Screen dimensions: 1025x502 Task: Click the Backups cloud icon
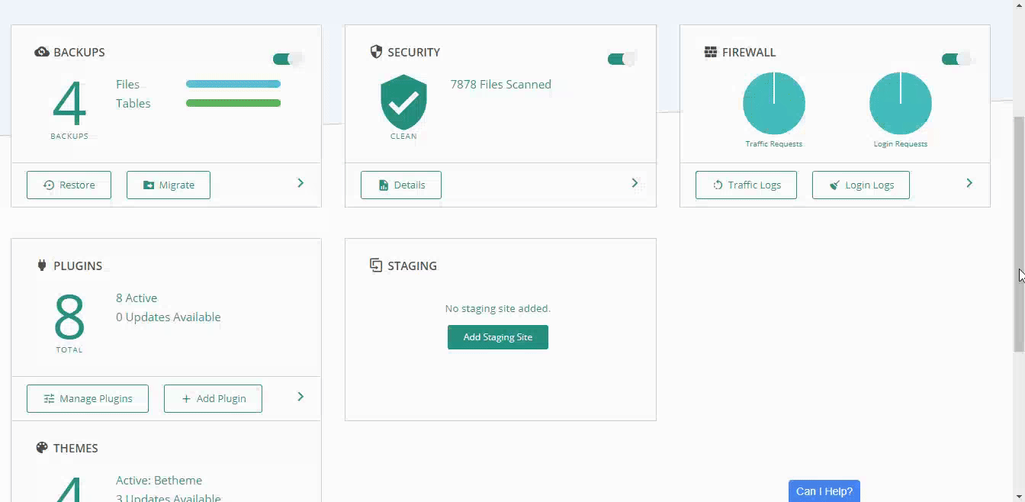click(x=42, y=52)
